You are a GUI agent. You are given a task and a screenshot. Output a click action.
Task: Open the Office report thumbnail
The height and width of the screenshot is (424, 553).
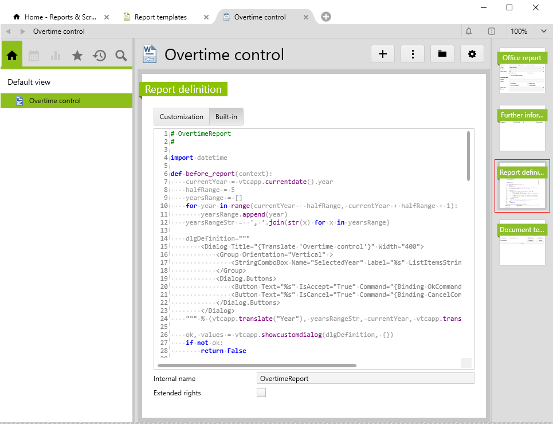coord(521,72)
